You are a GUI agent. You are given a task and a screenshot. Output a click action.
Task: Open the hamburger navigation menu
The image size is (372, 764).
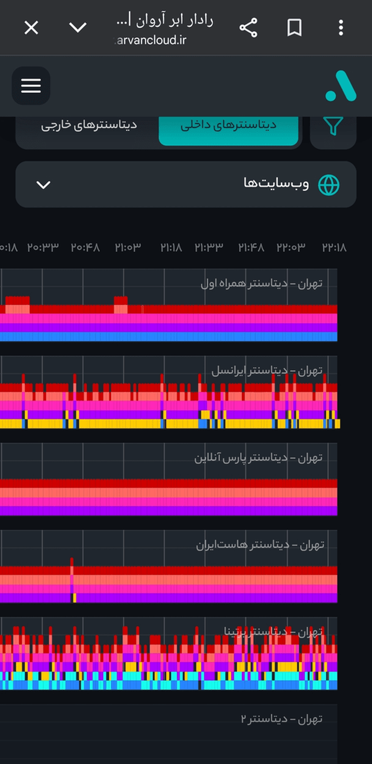coord(31,86)
